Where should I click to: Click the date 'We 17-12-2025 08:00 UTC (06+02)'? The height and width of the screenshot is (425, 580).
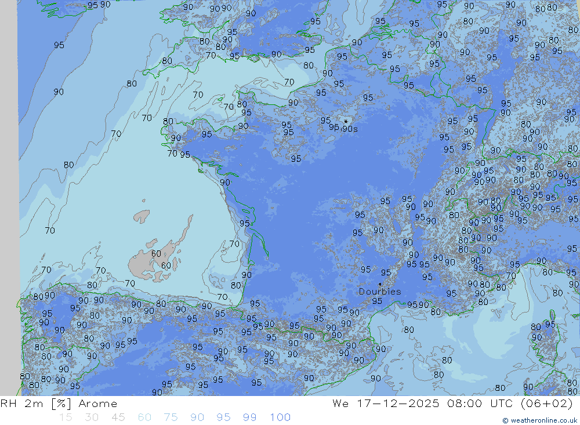point(452,403)
